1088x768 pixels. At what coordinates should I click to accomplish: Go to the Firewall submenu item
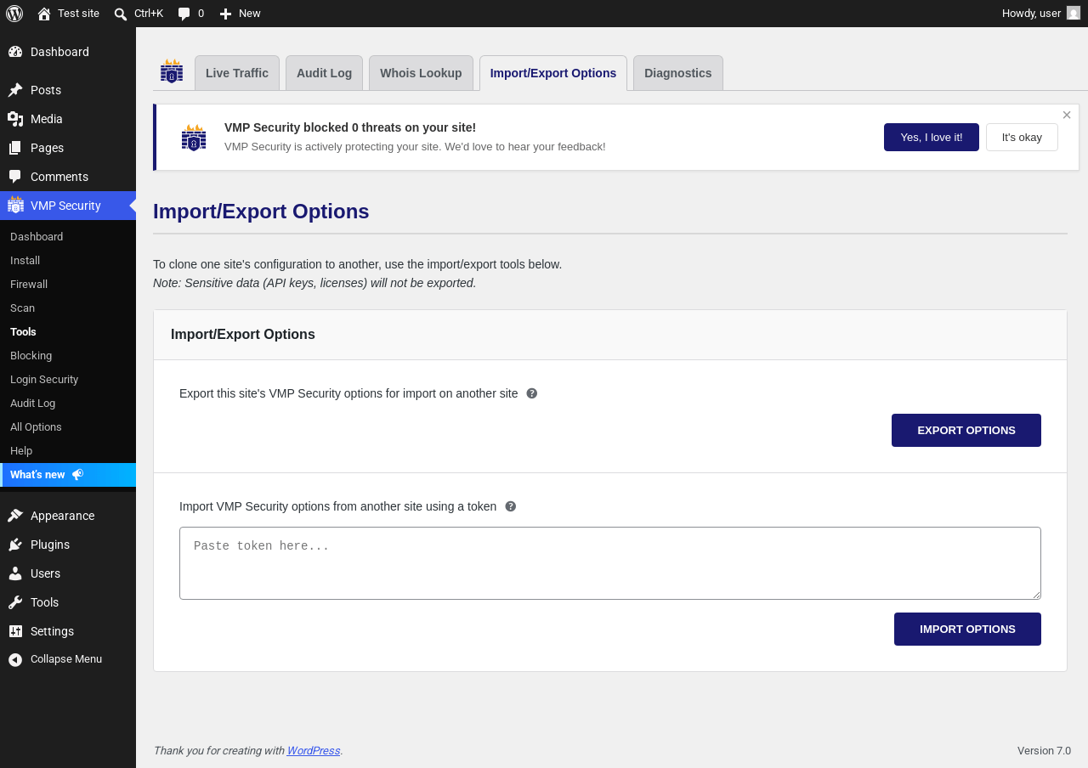[x=68, y=284]
